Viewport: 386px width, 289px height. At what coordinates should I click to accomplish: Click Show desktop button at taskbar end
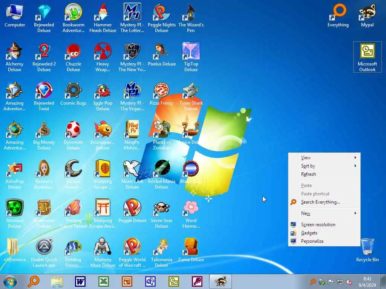click(x=383, y=281)
